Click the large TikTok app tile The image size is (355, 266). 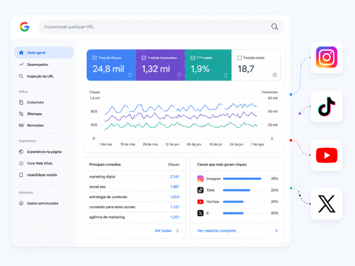click(327, 106)
